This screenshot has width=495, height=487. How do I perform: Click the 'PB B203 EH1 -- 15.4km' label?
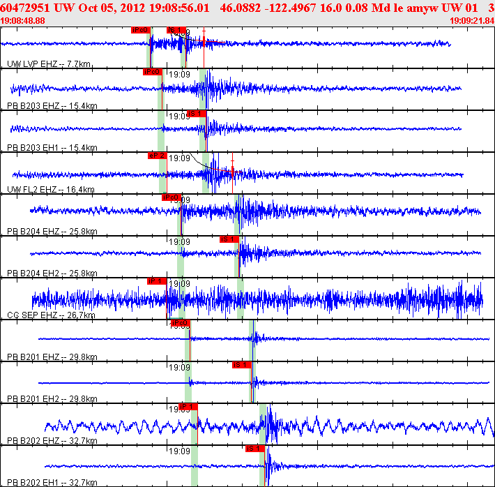click(52, 148)
